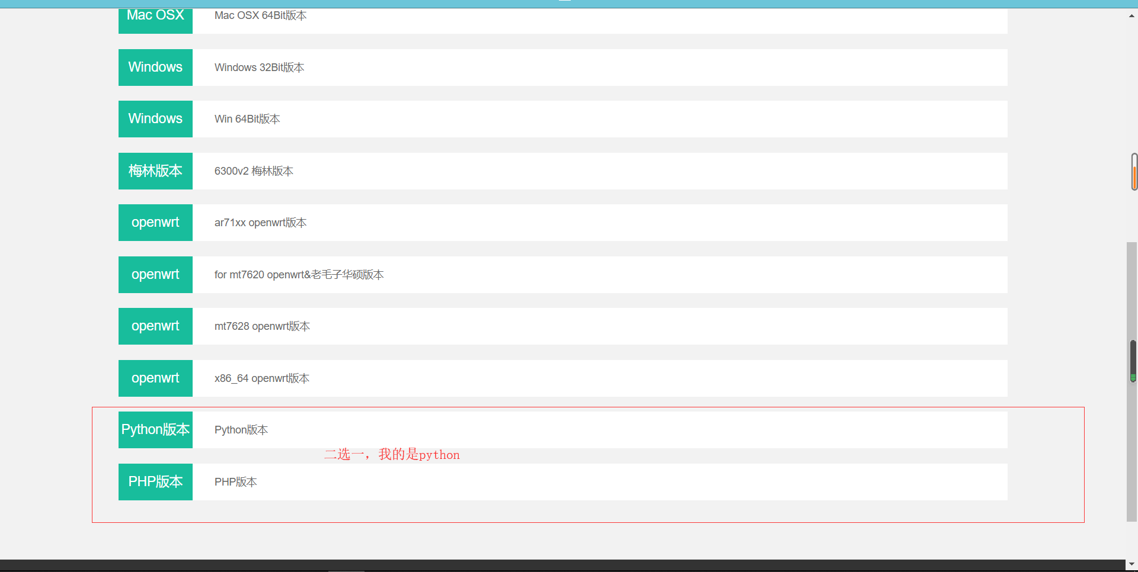The height and width of the screenshot is (572, 1138).
Task: Open the mt7628 openwrt版本 link
Action: coord(262,326)
